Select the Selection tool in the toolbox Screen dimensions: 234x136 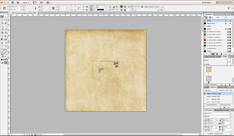point(2,17)
